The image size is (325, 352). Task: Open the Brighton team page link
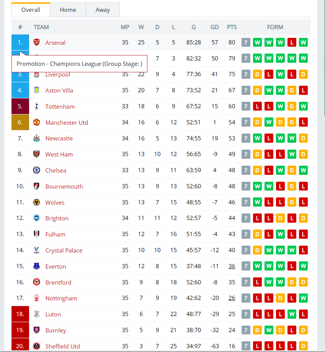57,218
